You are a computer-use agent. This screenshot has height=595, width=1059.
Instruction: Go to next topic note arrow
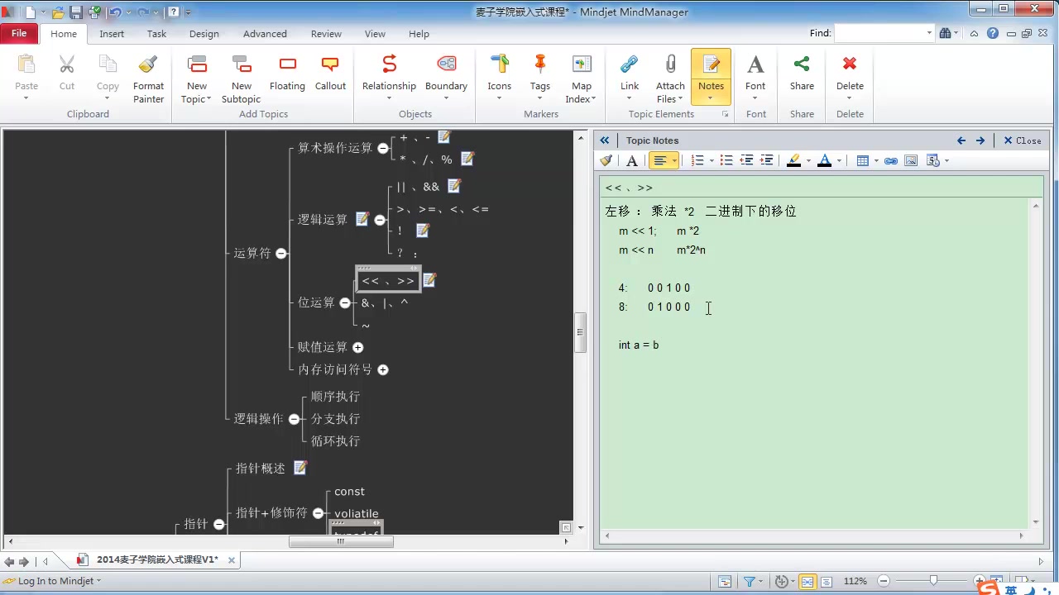(x=980, y=140)
